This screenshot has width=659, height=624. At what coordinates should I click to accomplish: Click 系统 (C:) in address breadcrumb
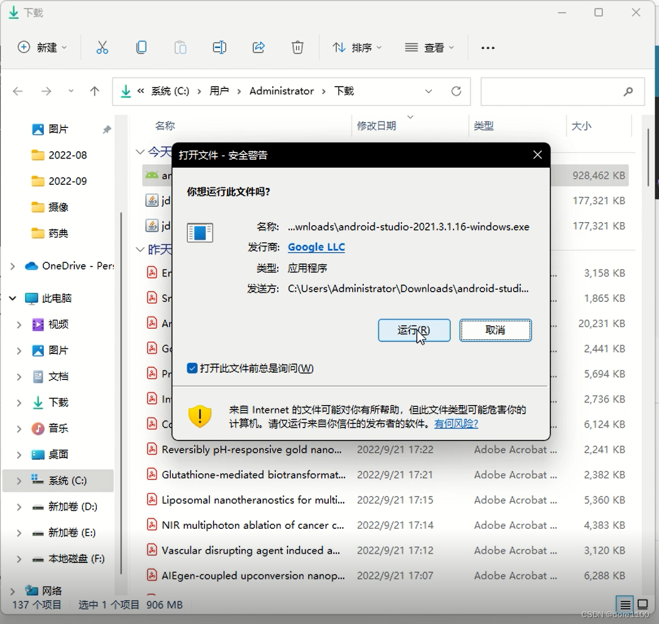click(170, 91)
